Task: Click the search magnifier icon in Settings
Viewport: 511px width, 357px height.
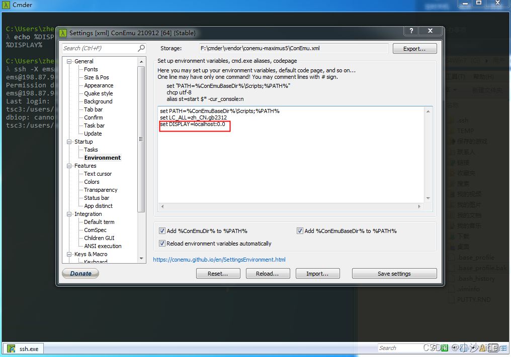Action: [141, 48]
